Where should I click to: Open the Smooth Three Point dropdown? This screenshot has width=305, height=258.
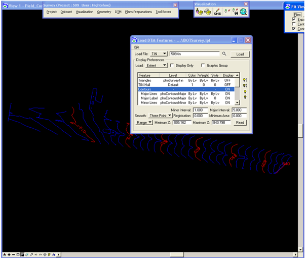pos(160,116)
